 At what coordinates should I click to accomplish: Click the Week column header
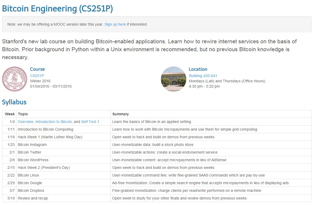[x=10, y=114]
